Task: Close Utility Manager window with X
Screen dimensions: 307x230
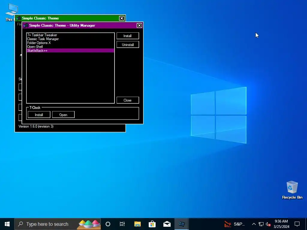Action: point(139,25)
